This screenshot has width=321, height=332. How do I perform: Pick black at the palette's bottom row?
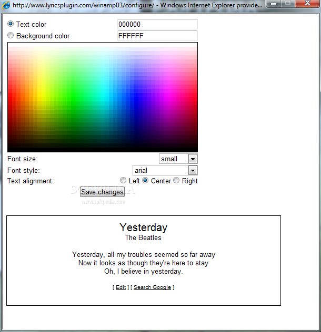coord(103,150)
